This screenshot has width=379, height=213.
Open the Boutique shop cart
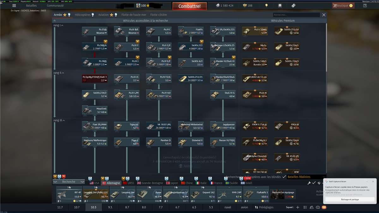click(343, 6)
